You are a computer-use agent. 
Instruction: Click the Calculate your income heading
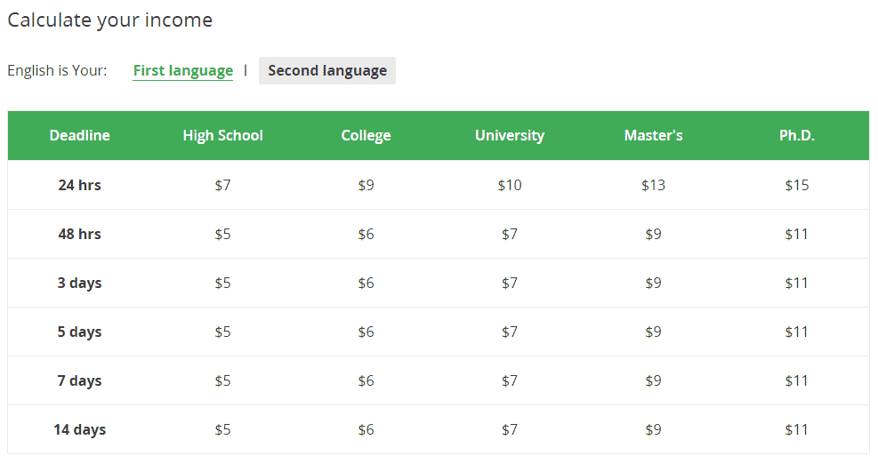click(x=110, y=20)
